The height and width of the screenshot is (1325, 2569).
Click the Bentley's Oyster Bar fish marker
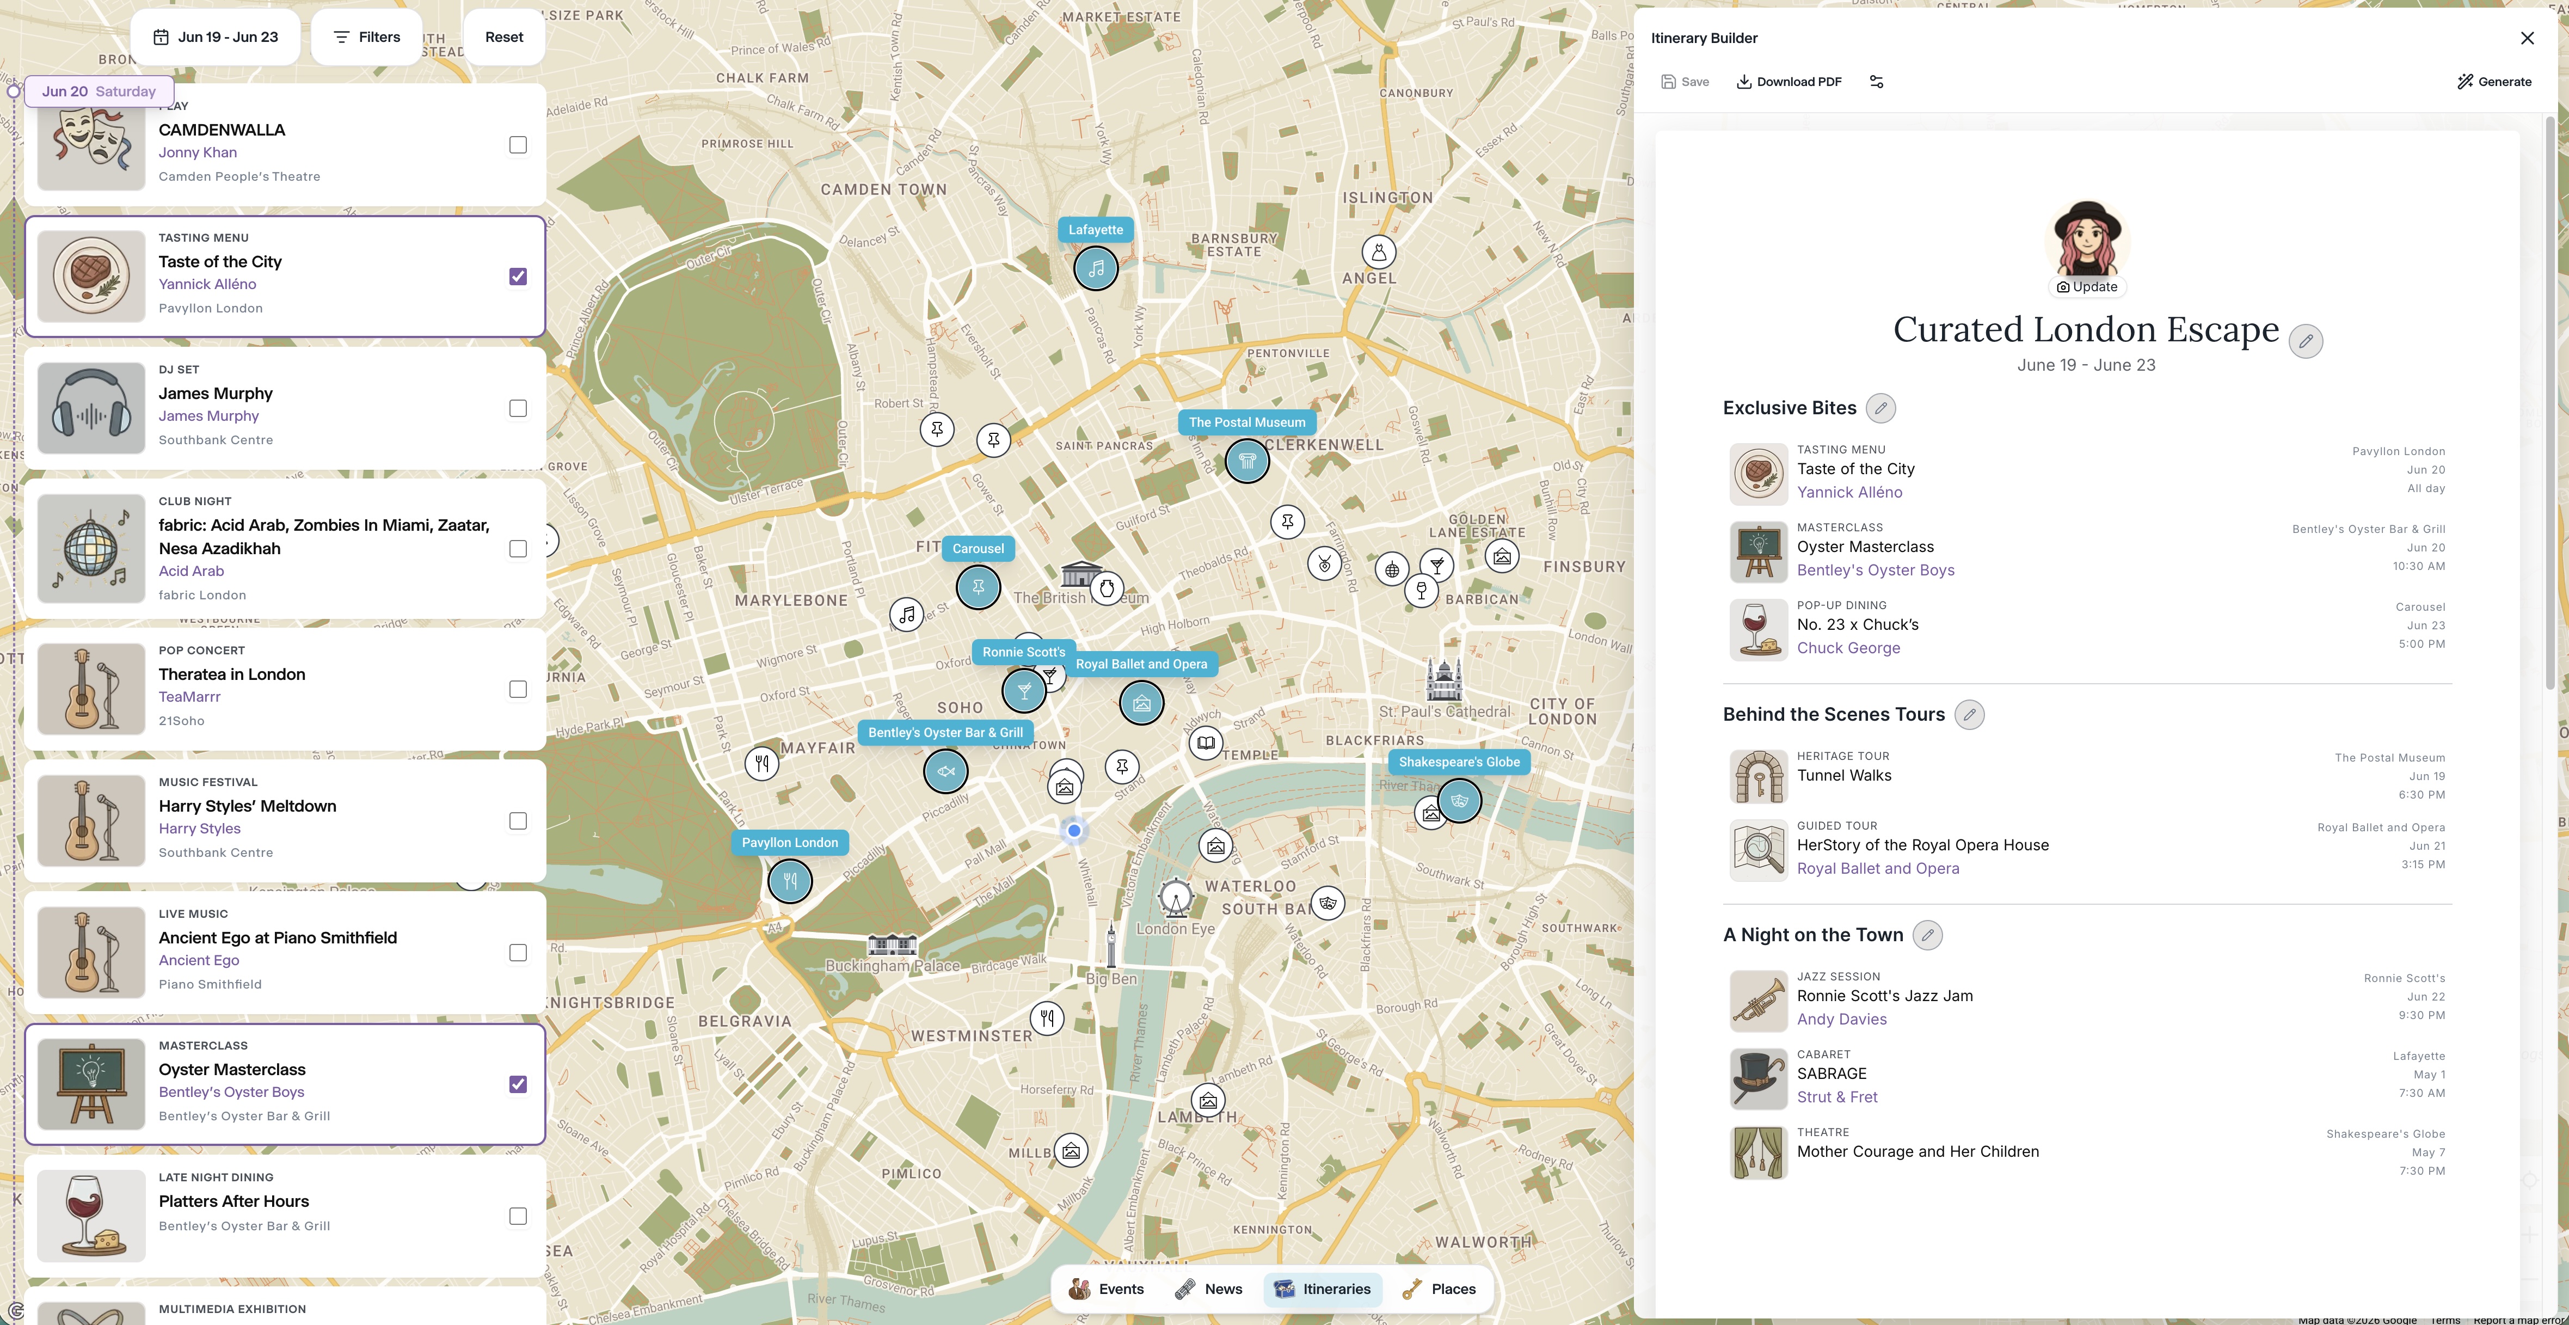(x=945, y=771)
